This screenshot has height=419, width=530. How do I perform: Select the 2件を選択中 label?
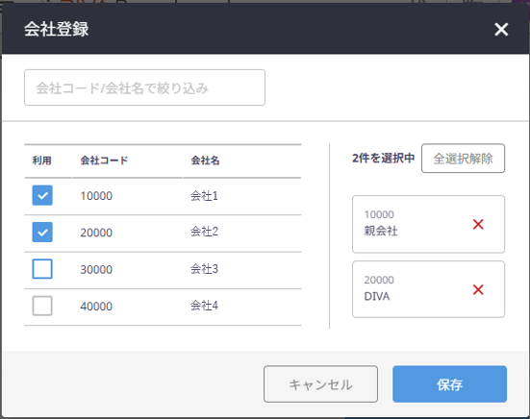383,158
